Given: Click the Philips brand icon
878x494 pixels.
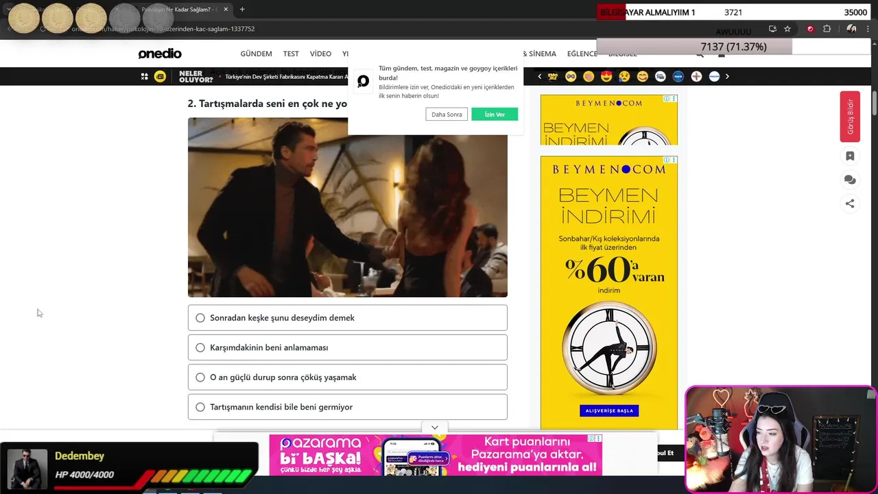Looking at the screenshot, I should click(x=714, y=76).
